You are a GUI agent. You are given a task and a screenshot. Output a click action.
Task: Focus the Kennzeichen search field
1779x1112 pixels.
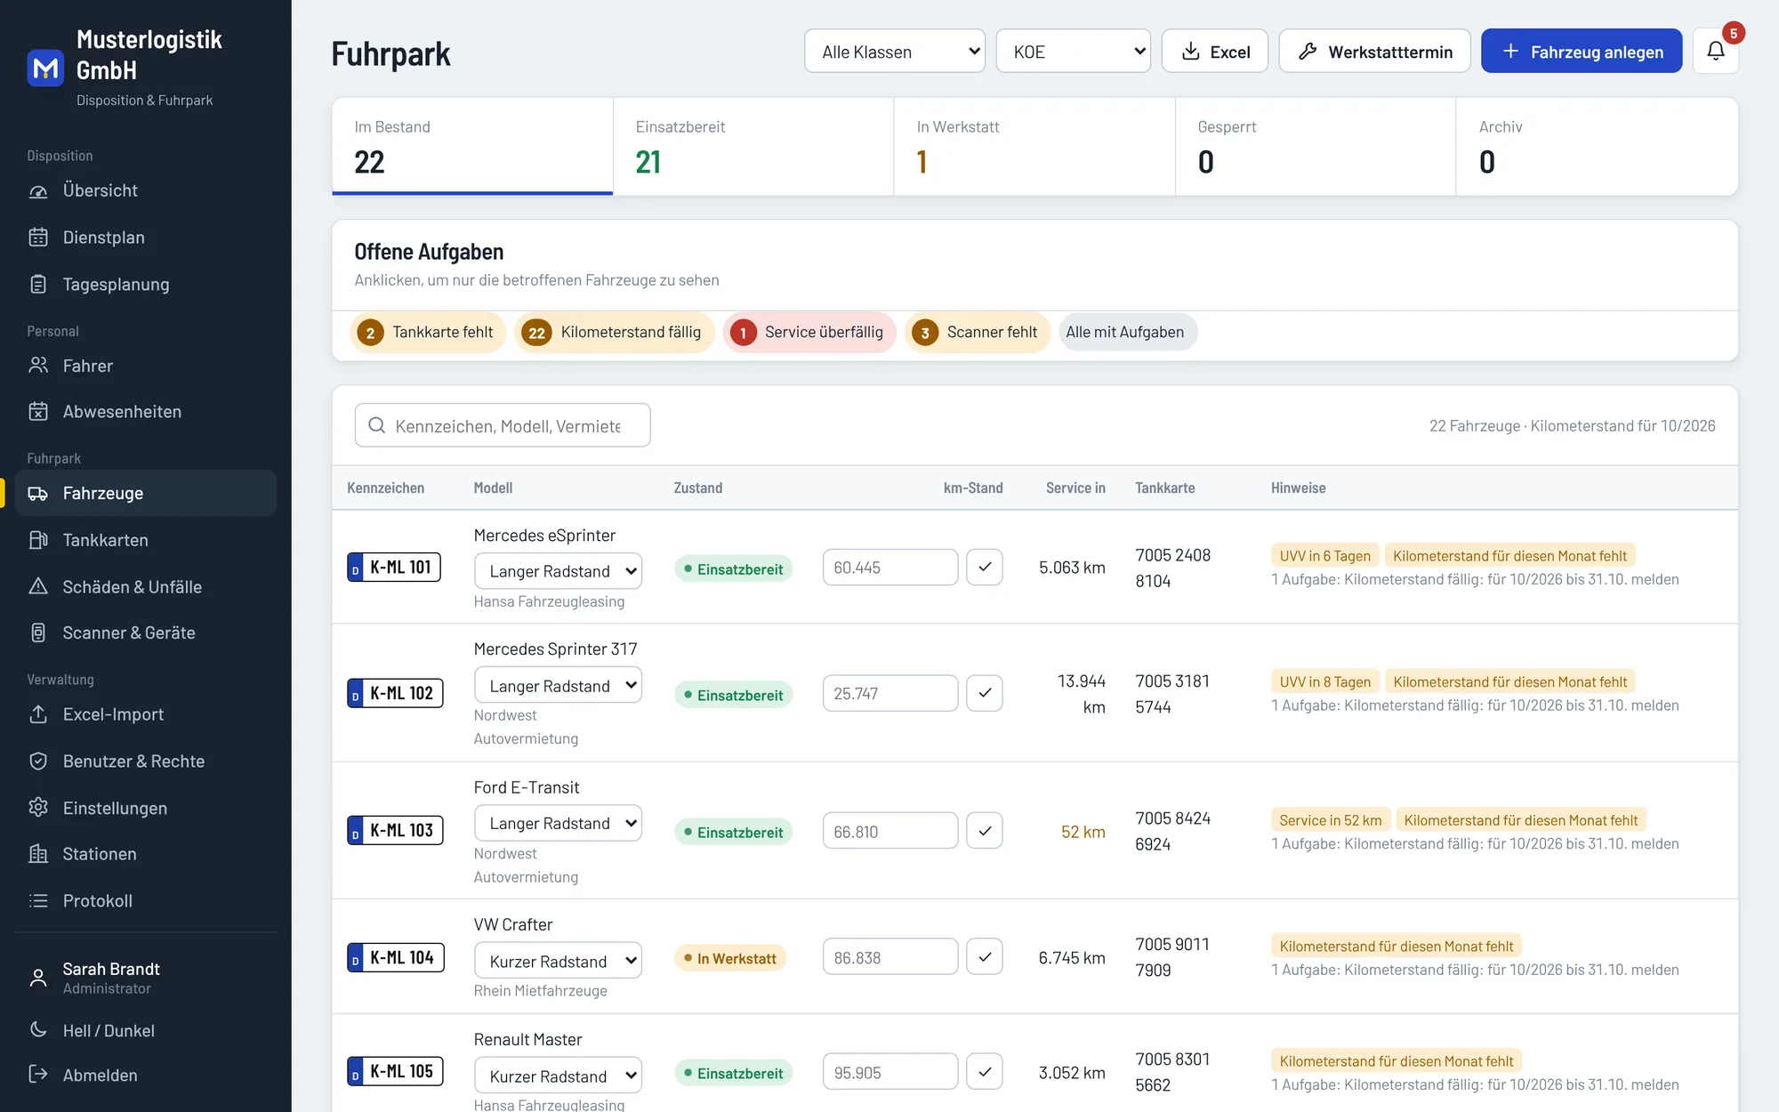[503, 425]
